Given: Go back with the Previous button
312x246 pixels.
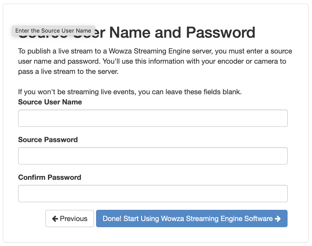Looking at the screenshot, I should [x=70, y=218].
